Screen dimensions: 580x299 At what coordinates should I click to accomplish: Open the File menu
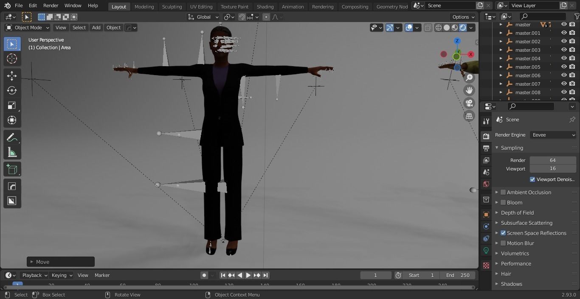click(x=19, y=6)
